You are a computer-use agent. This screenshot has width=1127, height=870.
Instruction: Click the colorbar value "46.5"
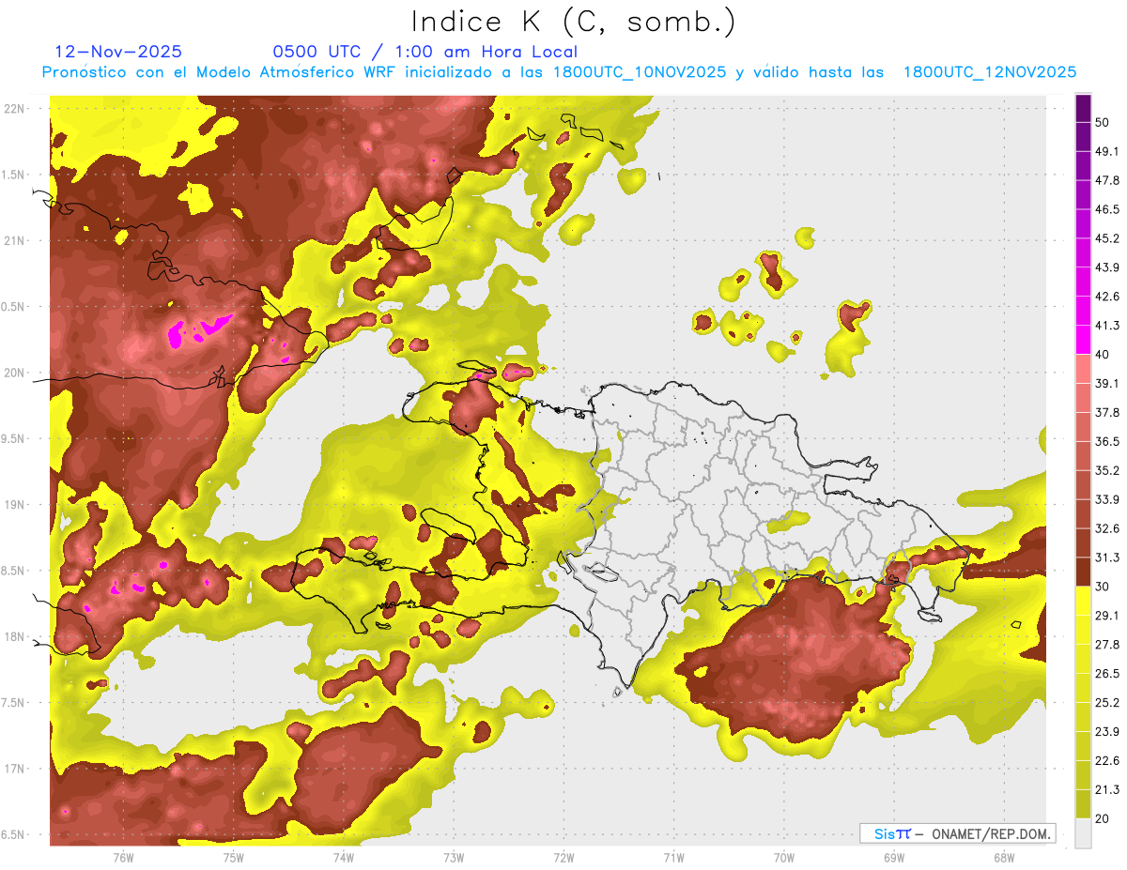tap(1106, 209)
